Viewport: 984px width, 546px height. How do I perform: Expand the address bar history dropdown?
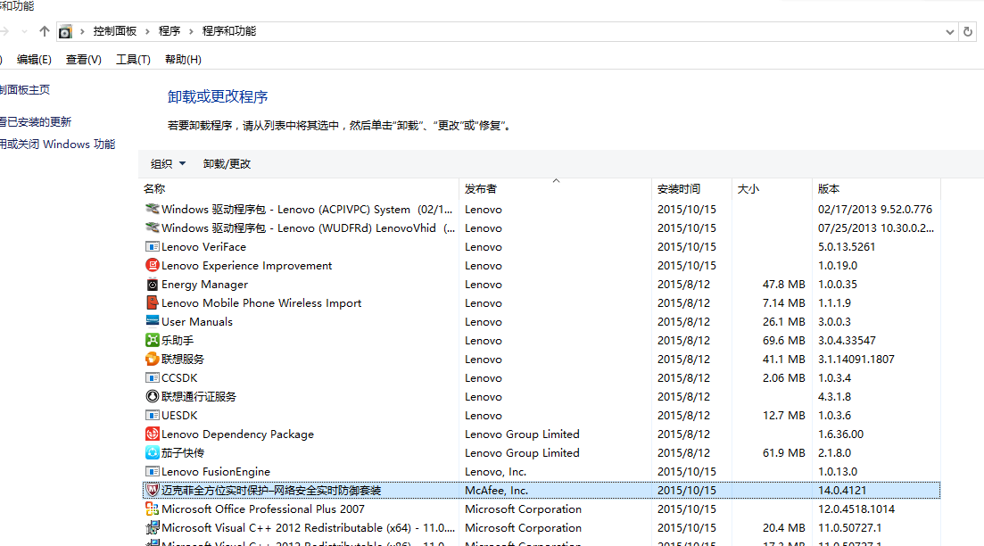950,31
